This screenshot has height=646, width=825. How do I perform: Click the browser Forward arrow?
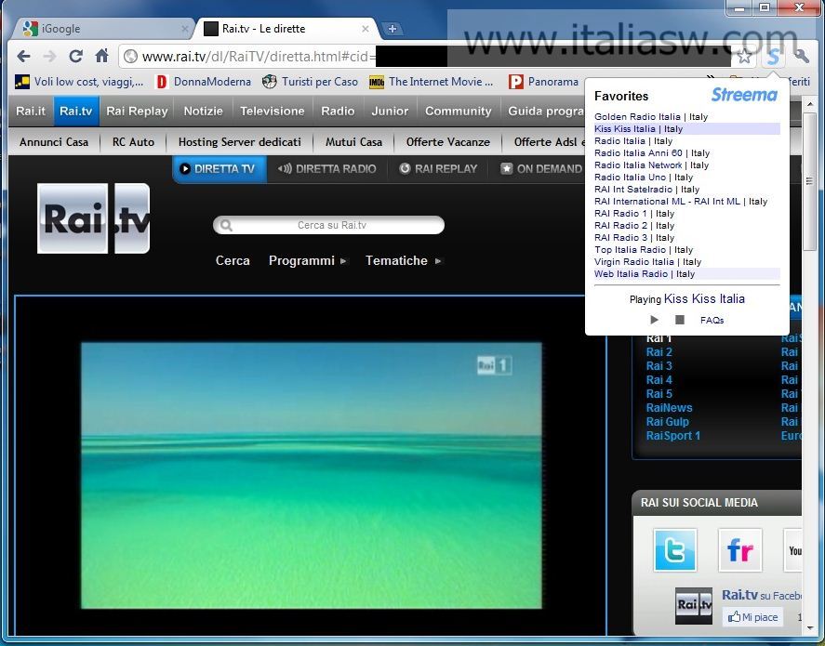point(49,57)
